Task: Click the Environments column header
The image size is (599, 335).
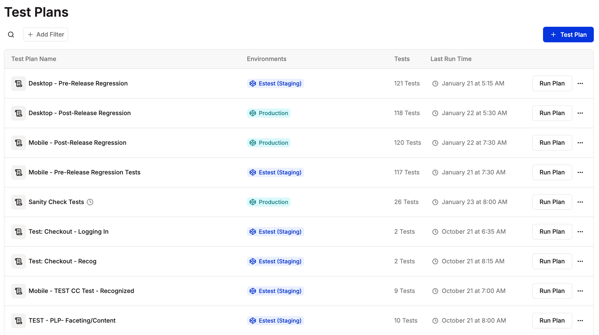Action: pos(267,59)
